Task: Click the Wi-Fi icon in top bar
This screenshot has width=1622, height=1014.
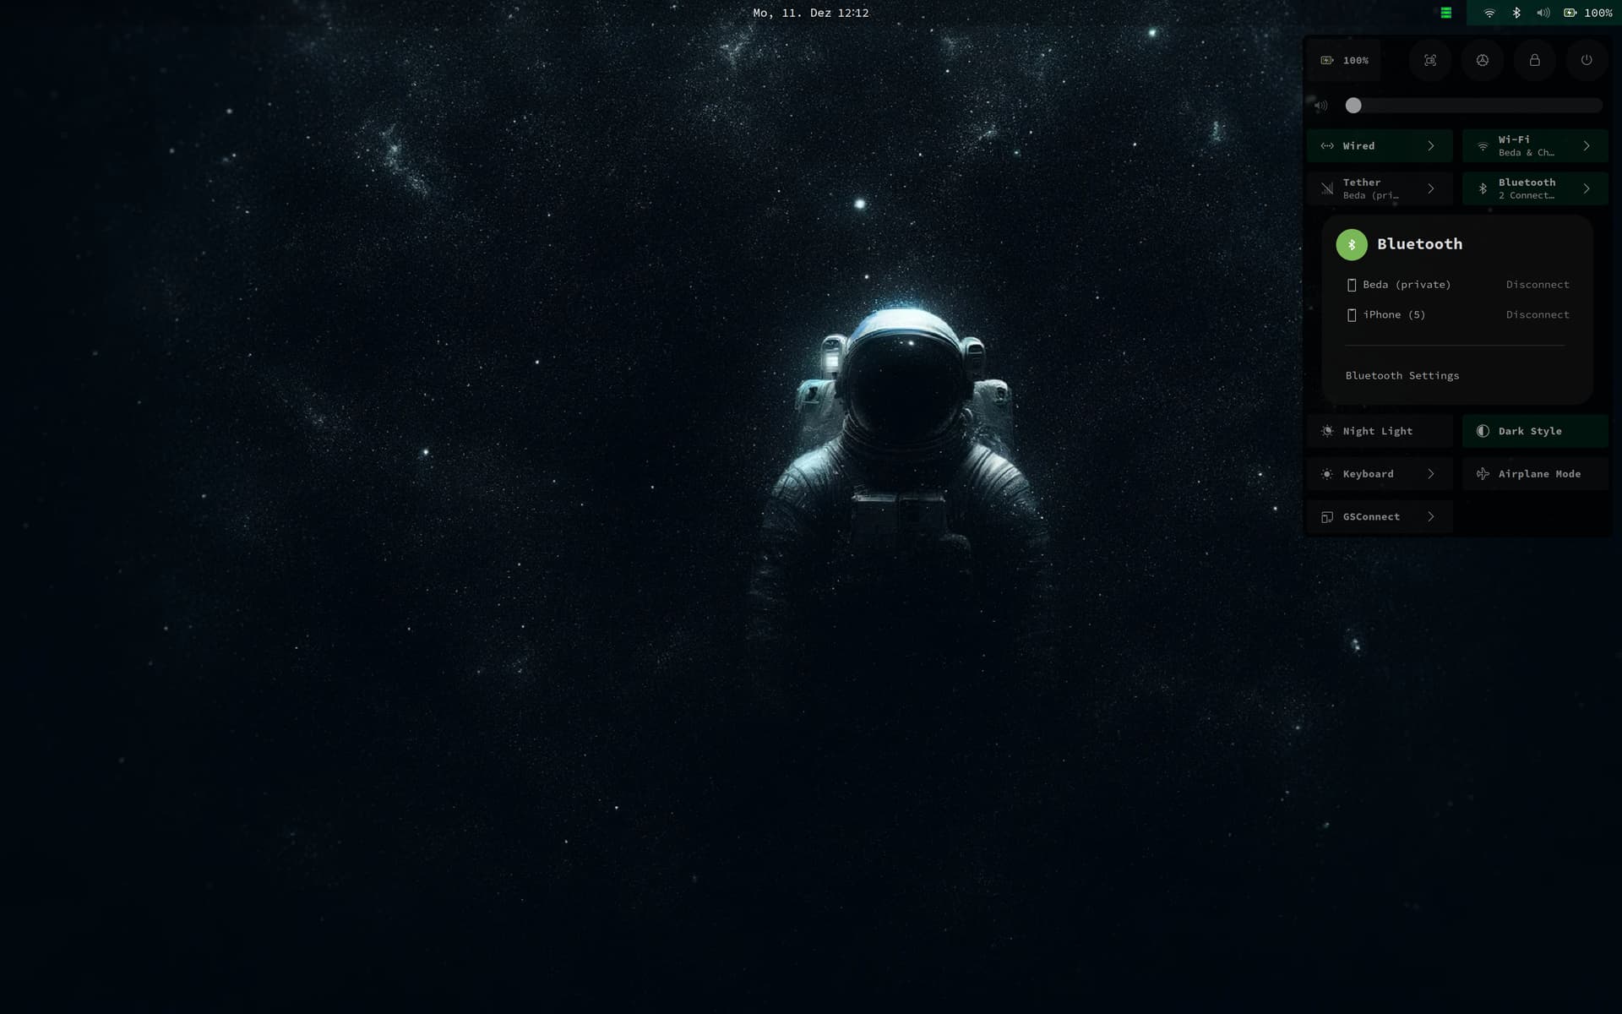Action: [1489, 13]
